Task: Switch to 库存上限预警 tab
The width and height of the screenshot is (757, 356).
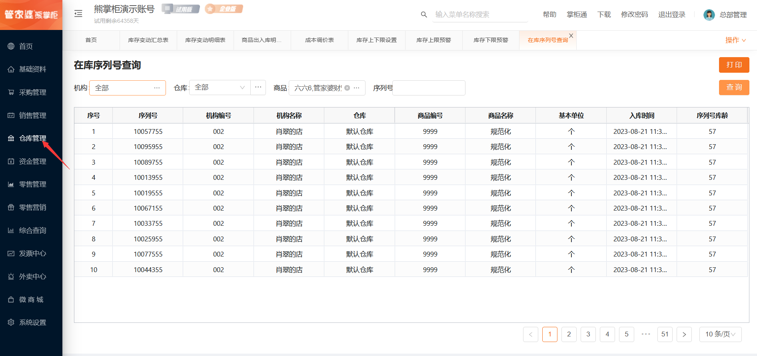Action: [x=433, y=40]
